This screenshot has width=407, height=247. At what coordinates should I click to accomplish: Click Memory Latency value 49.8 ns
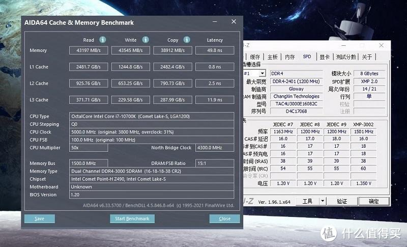(215, 50)
